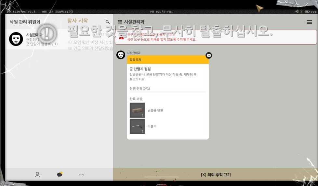
Task: Click the 낙원 관리 위원회 heading
Action: [x=25, y=22]
